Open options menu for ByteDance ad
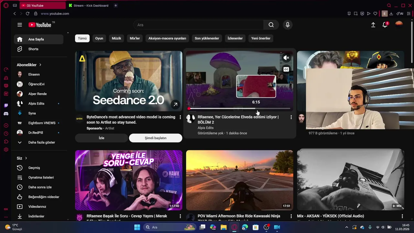 (x=180, y=117)
